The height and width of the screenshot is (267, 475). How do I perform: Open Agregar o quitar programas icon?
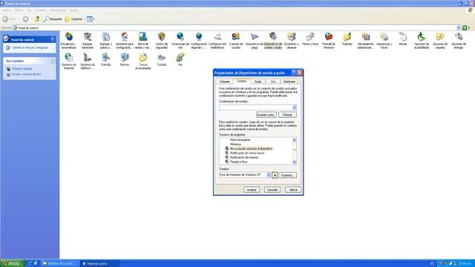tap(105, 40)
